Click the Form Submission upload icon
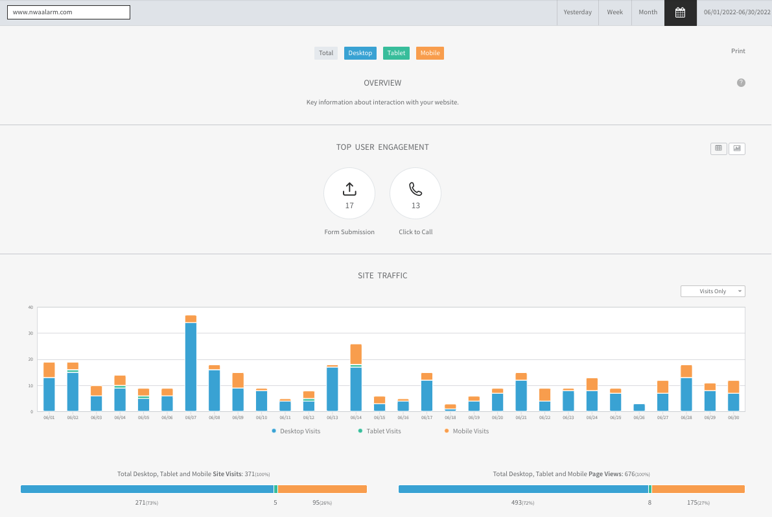 pyautogui.click(x=349, y=189)
